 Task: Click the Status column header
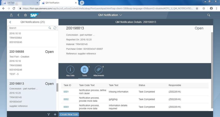(142, 85)
